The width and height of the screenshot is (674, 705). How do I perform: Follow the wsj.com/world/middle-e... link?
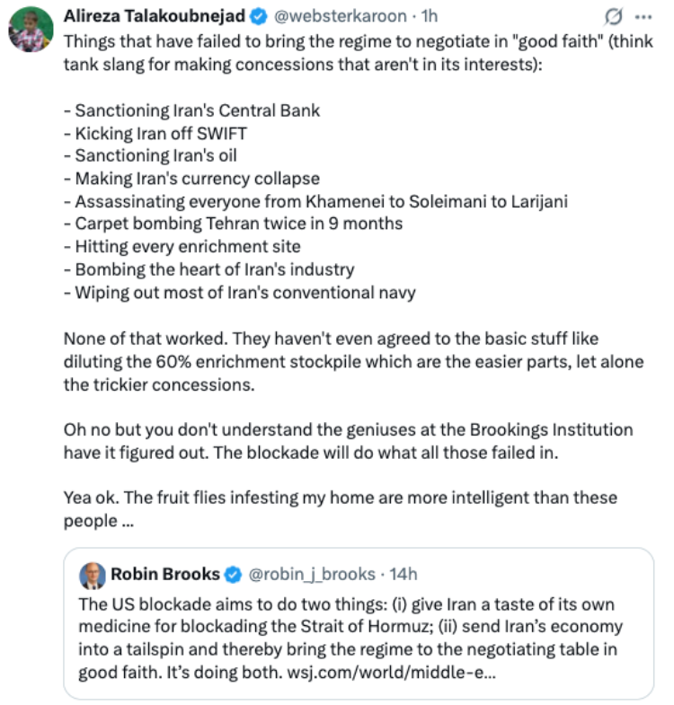pyautogui.click(x=392, y=672)
